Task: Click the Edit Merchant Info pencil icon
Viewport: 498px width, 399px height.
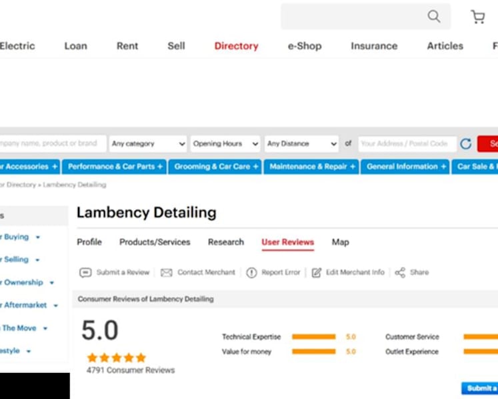Action: pos(316,272)
